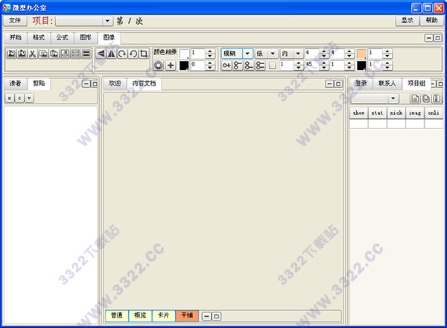Click the scissors cut image icon
447x328 pixels.
point(33,54)
